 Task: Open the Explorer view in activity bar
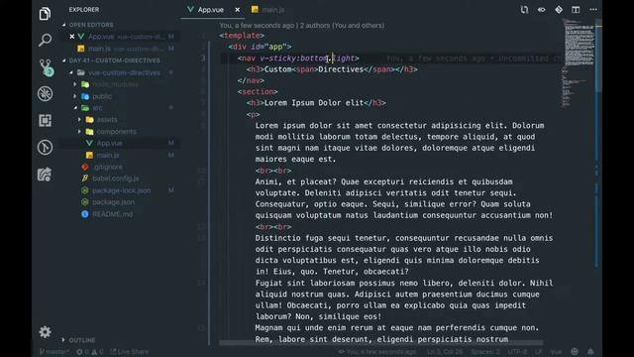[x=45, y=14]
